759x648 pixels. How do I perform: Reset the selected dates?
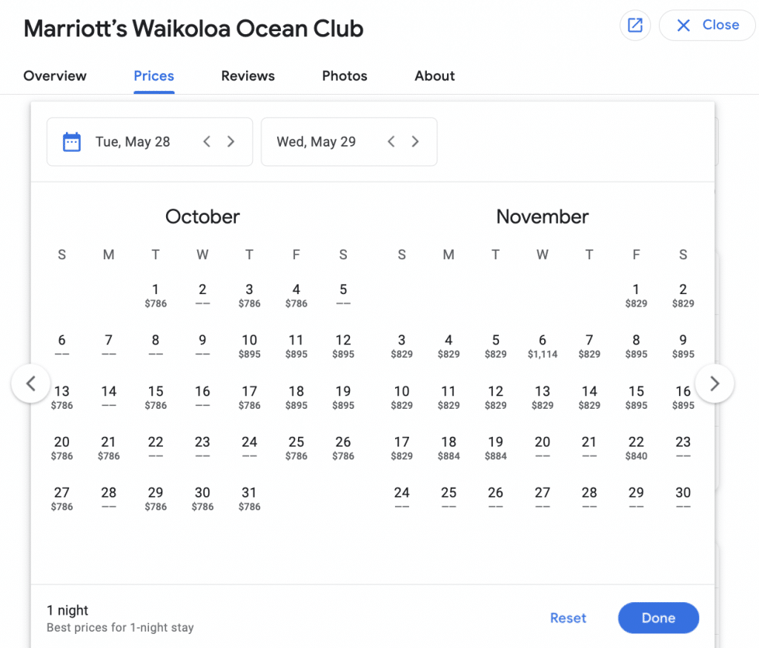click(568, 618)
